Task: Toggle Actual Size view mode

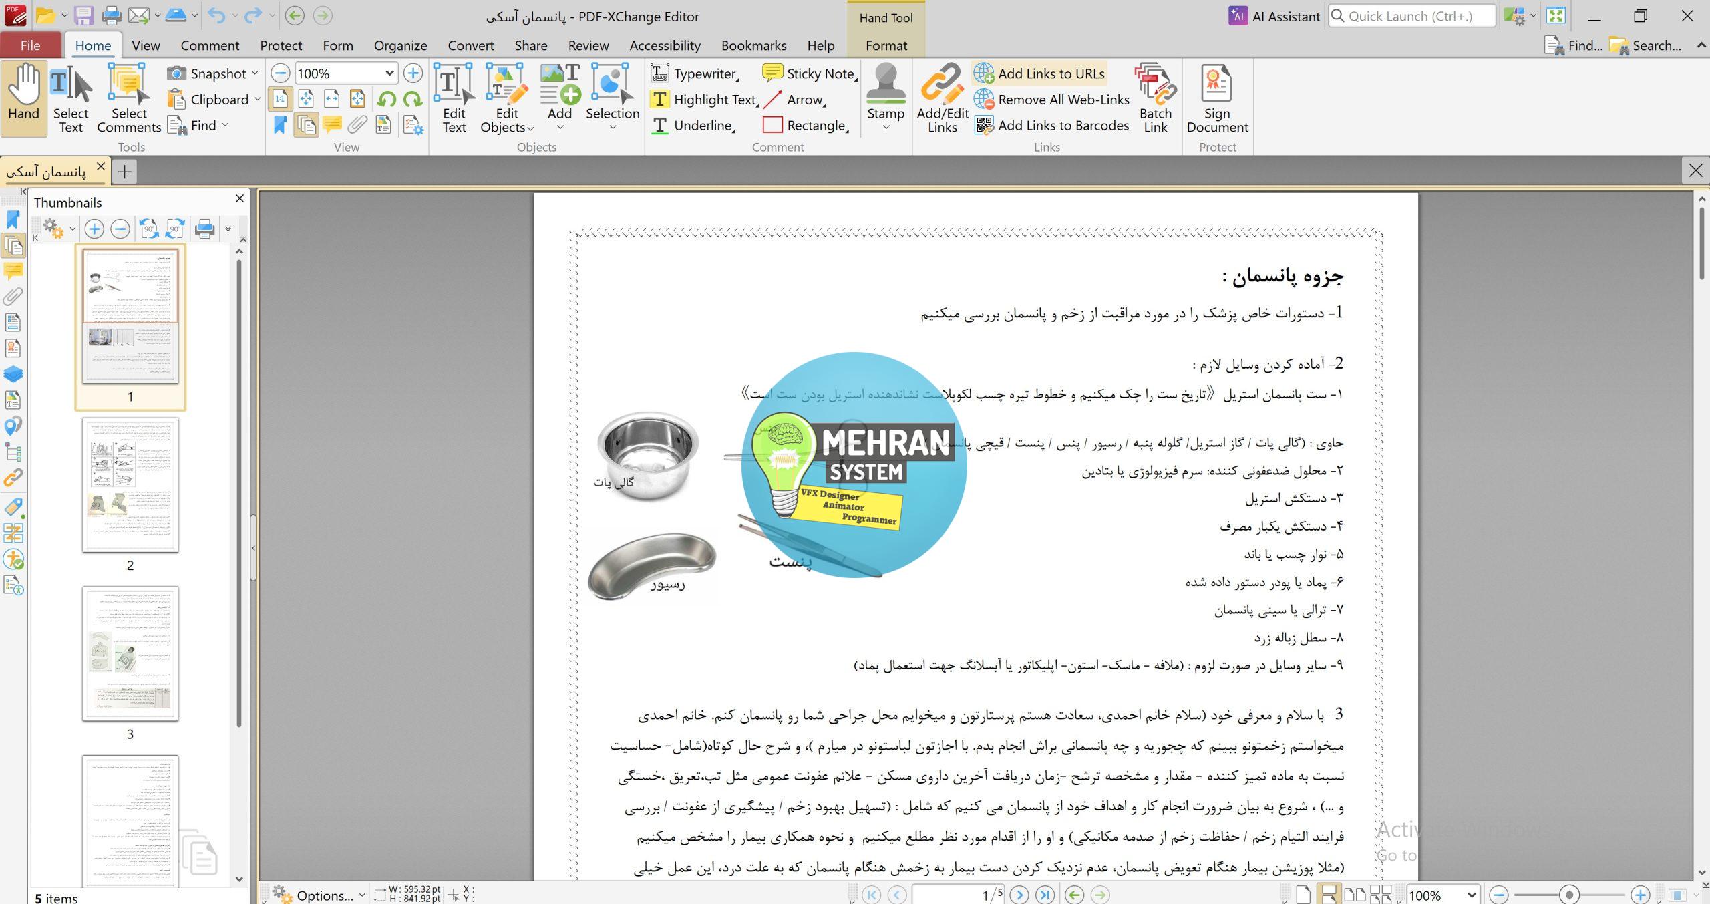Action: tap(280, 100)
